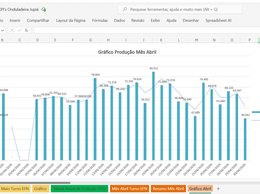Open the Desenhar ribbon tab
The image size is (260, 194).
pos(191,20)
